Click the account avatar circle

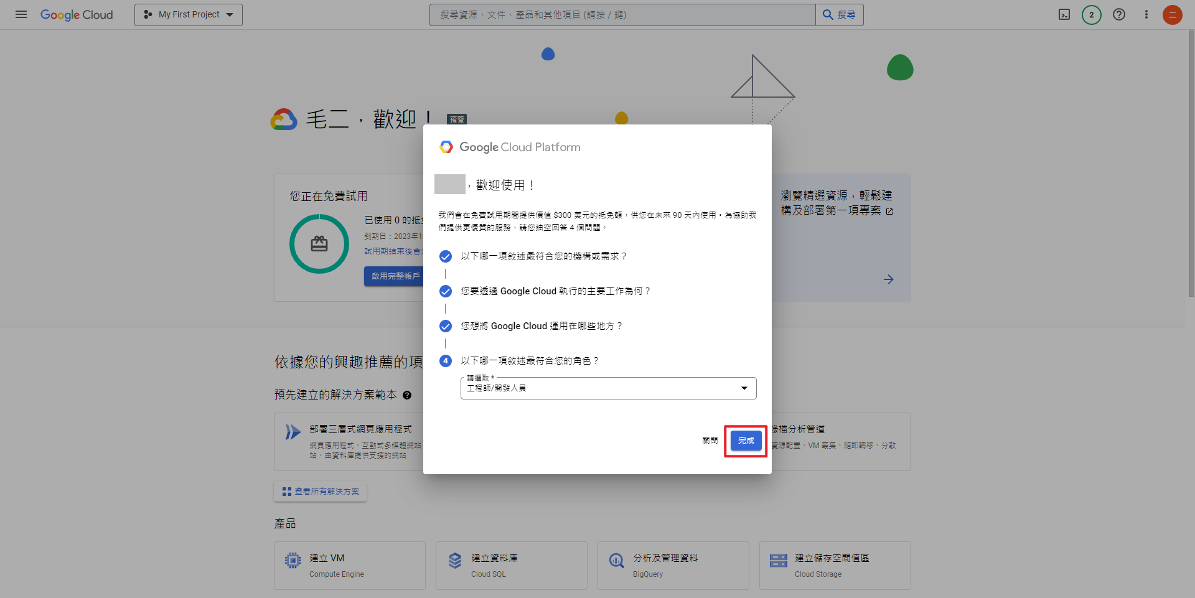1173,14
